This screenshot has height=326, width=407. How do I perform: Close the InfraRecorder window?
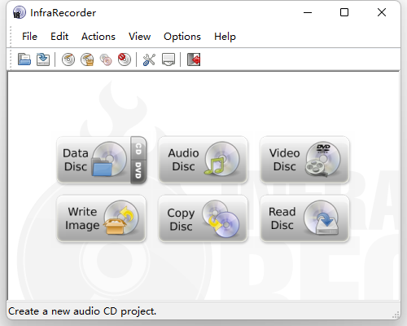click(x=382, y=12)
